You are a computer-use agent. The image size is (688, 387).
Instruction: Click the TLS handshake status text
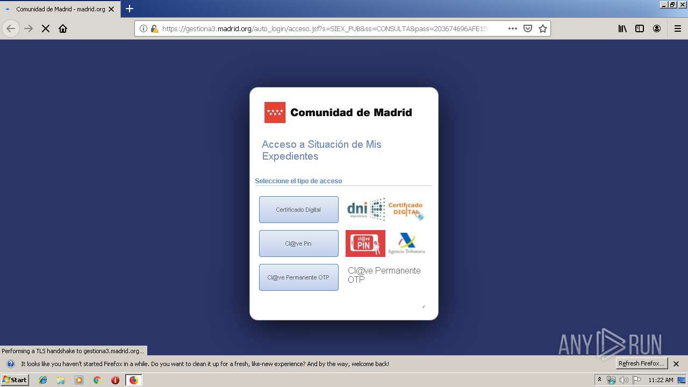pos(73,351)
